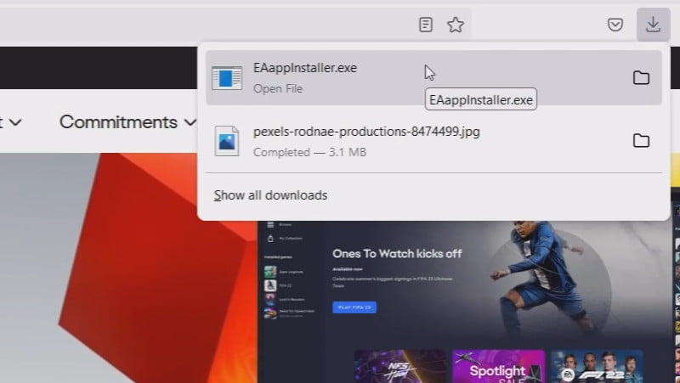The image size is (680, 383).
Task: Expand the cut-off menu chevron left of Commitments
Action: coord(15,122)
